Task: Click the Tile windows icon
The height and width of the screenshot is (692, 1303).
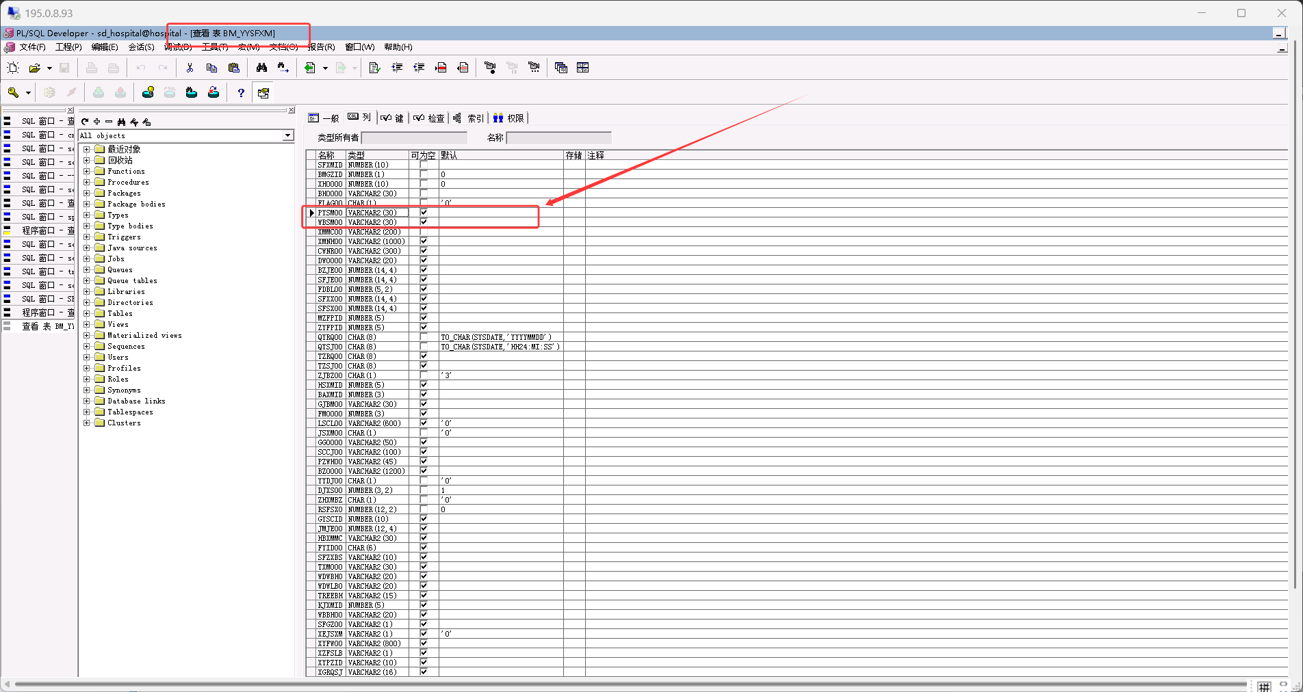Action: tap(583, 68)
